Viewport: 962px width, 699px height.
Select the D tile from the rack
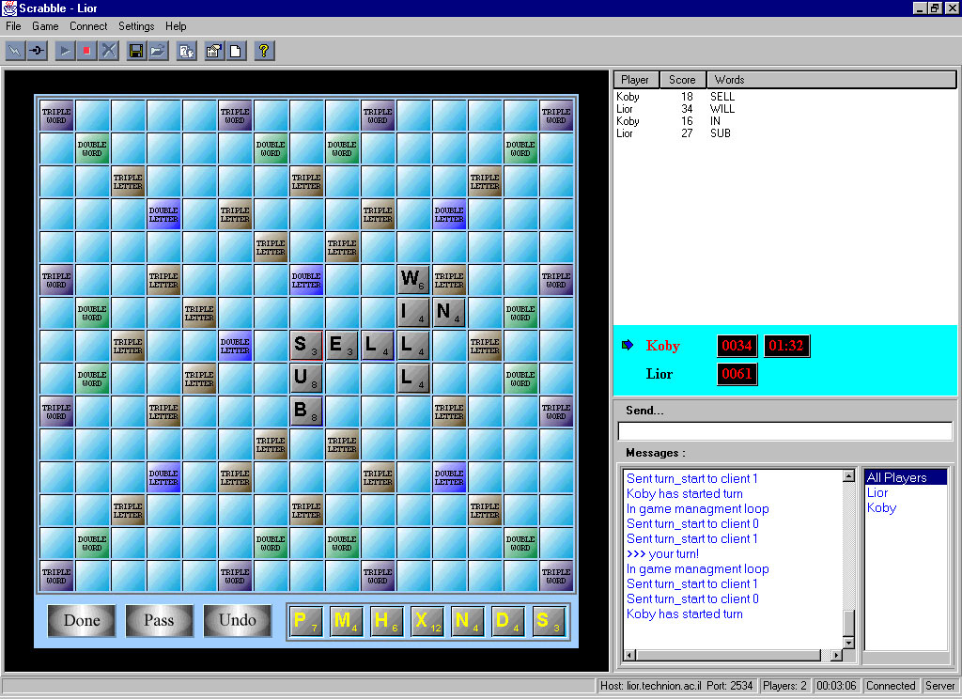point(508,621)
